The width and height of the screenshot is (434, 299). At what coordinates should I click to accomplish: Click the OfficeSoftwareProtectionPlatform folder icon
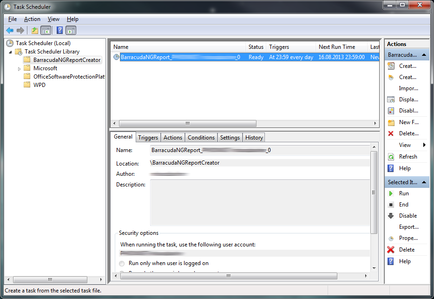coord(27,76)
